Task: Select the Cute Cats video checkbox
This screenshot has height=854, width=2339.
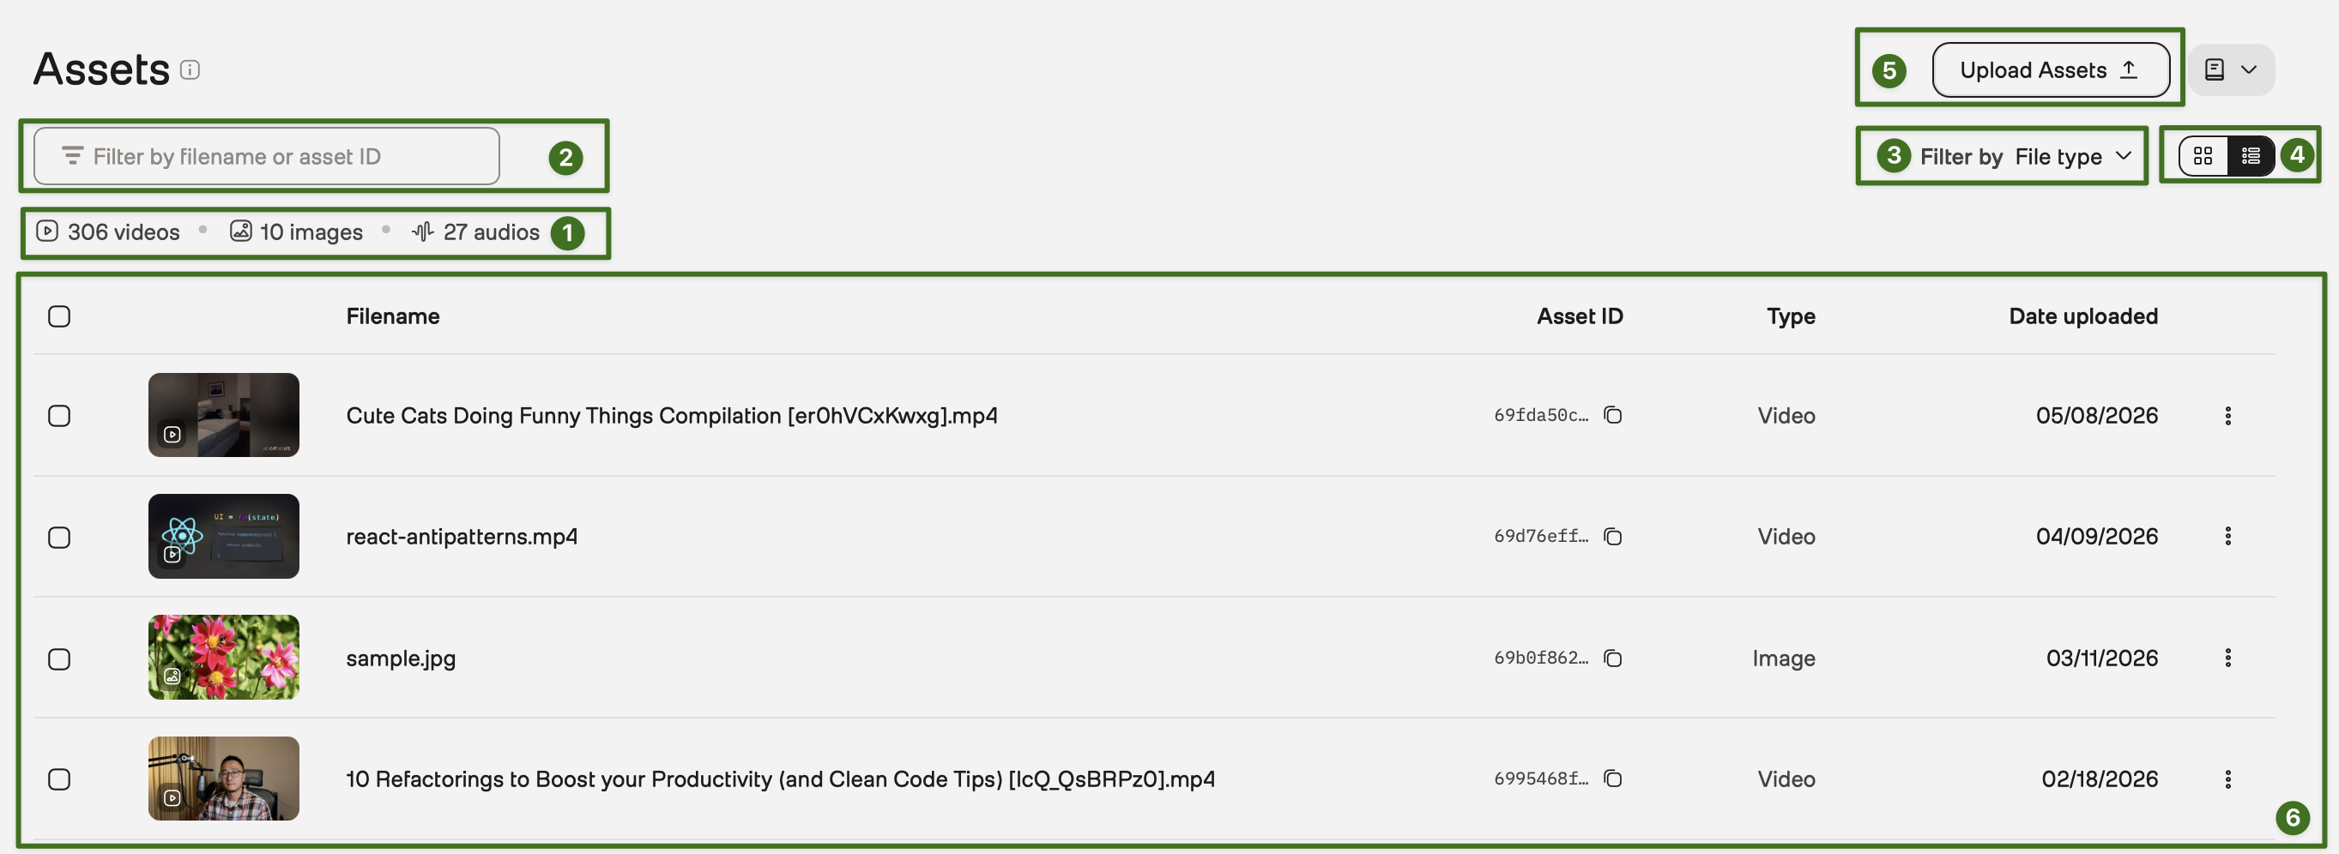Action: pos(59,416)
